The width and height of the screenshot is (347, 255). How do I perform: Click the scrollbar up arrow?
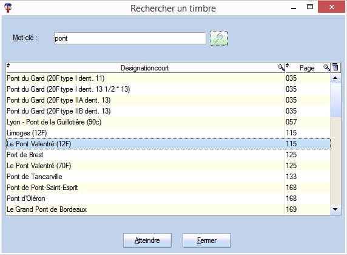click(335, 78)
